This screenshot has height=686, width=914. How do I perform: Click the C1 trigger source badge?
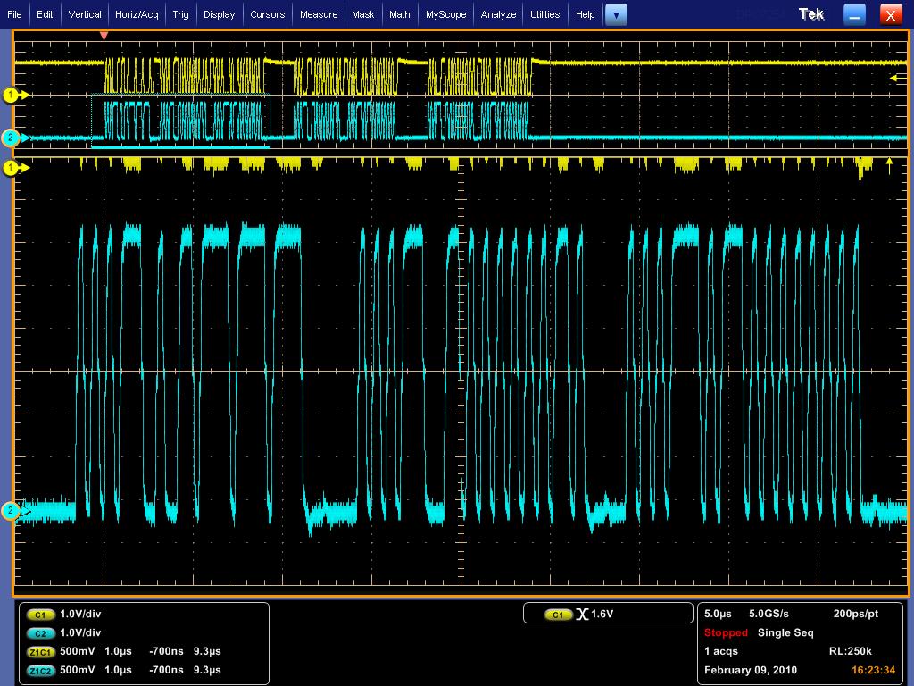point(558,615)
